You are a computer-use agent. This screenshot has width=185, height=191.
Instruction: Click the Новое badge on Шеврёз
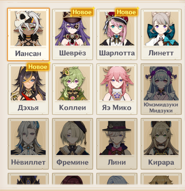click(82, 12)
